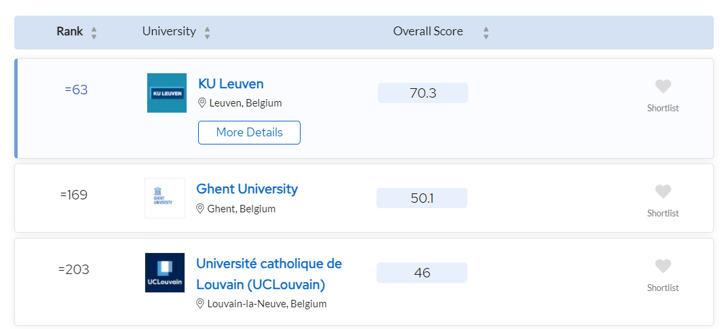Viewport: 726px width, 329px height.
Task: Select the 70.3 overall score box
Action: click(x=423, y=93)
